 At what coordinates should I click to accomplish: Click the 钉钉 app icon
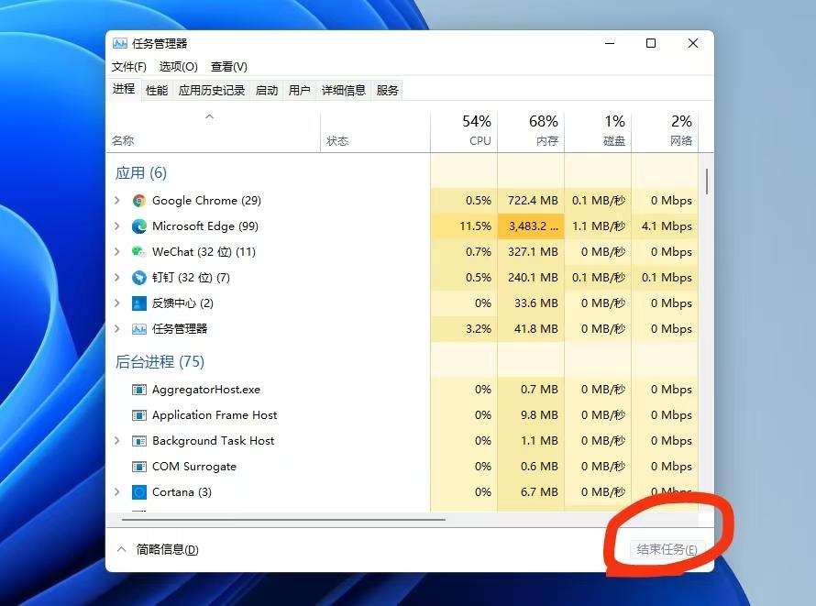(x=139, y=278)
